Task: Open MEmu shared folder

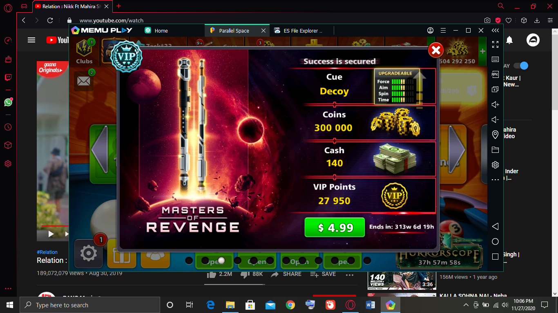Action: 495,150
